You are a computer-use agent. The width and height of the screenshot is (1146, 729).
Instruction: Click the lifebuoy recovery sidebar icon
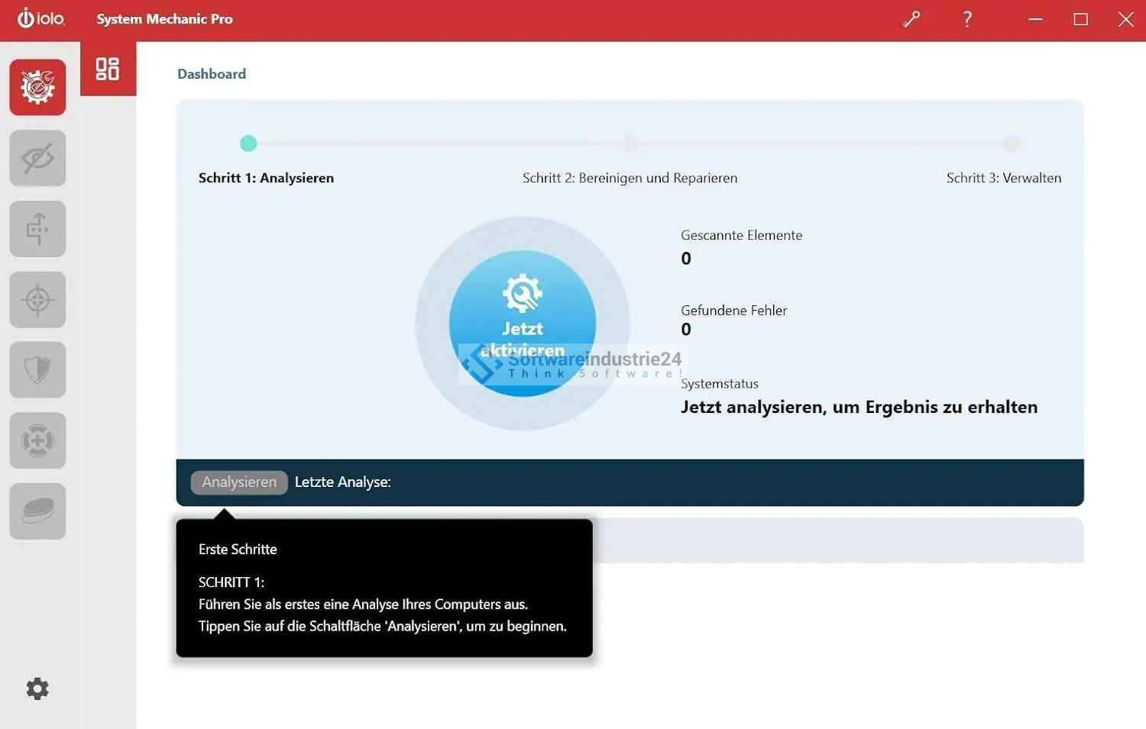point(37,441)
